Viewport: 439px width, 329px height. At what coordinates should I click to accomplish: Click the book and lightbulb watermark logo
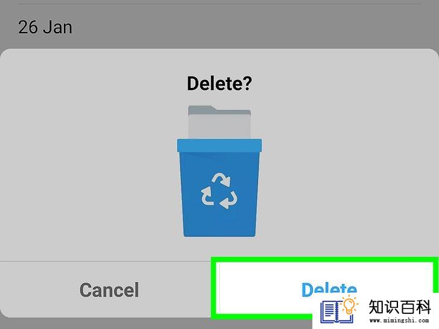tap(339, 310)
